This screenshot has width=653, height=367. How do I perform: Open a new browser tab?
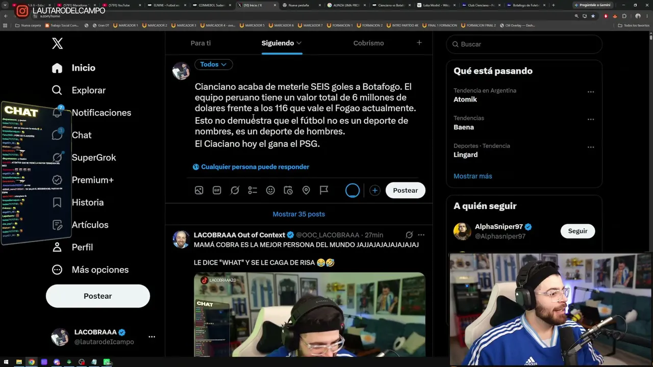tap(554, 5)
